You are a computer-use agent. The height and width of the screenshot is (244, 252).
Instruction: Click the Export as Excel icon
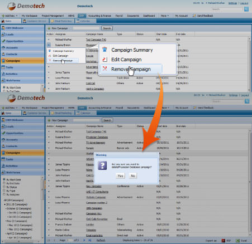tap(237, 241)
